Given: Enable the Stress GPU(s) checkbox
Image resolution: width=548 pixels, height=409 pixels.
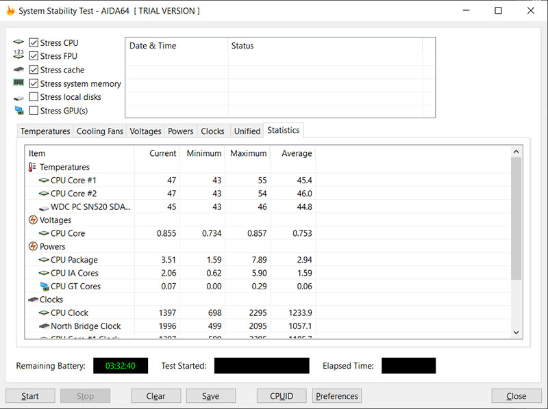Looking at the screenshot, I should (34, 111).
